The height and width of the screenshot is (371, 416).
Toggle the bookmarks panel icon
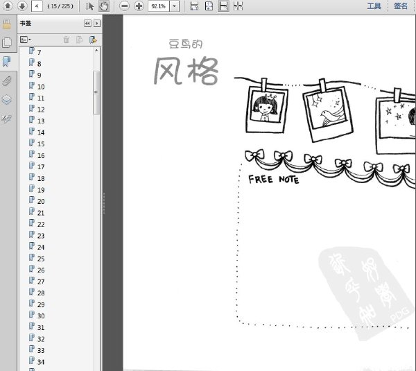pos(7,61)
